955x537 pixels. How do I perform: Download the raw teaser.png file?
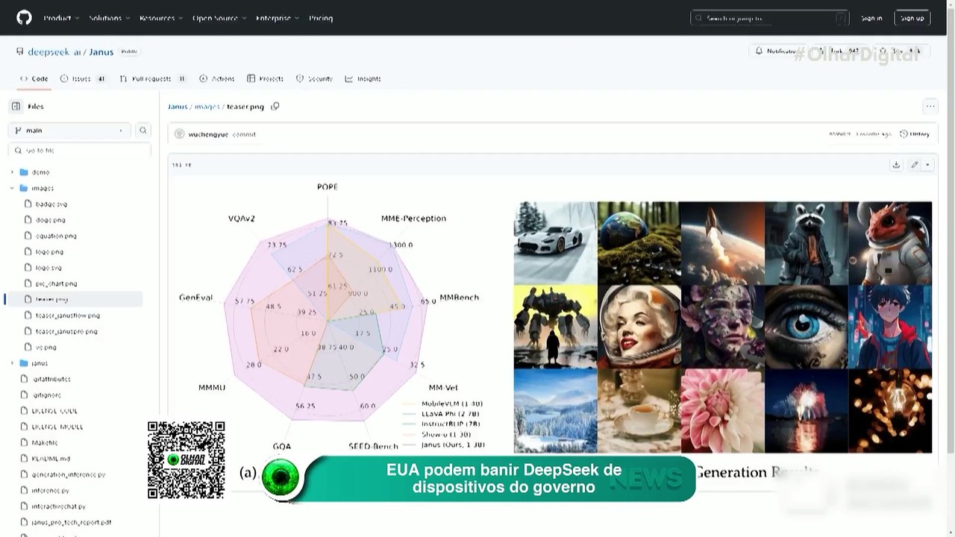[896, 165]
